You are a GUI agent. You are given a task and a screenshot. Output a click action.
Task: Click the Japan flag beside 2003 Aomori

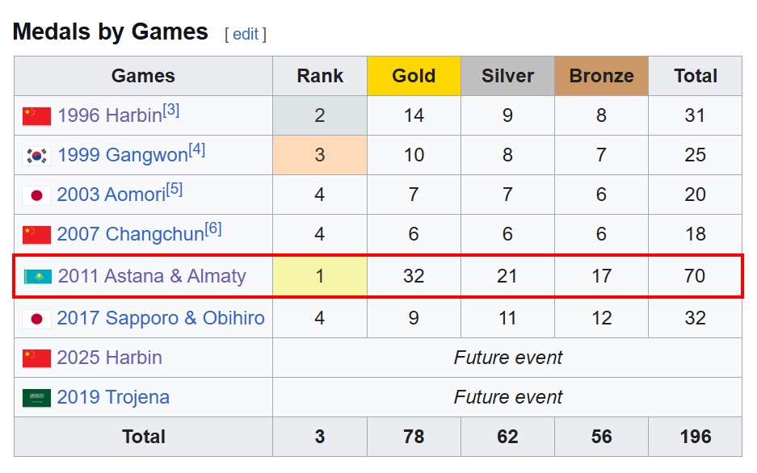(36, 195)
